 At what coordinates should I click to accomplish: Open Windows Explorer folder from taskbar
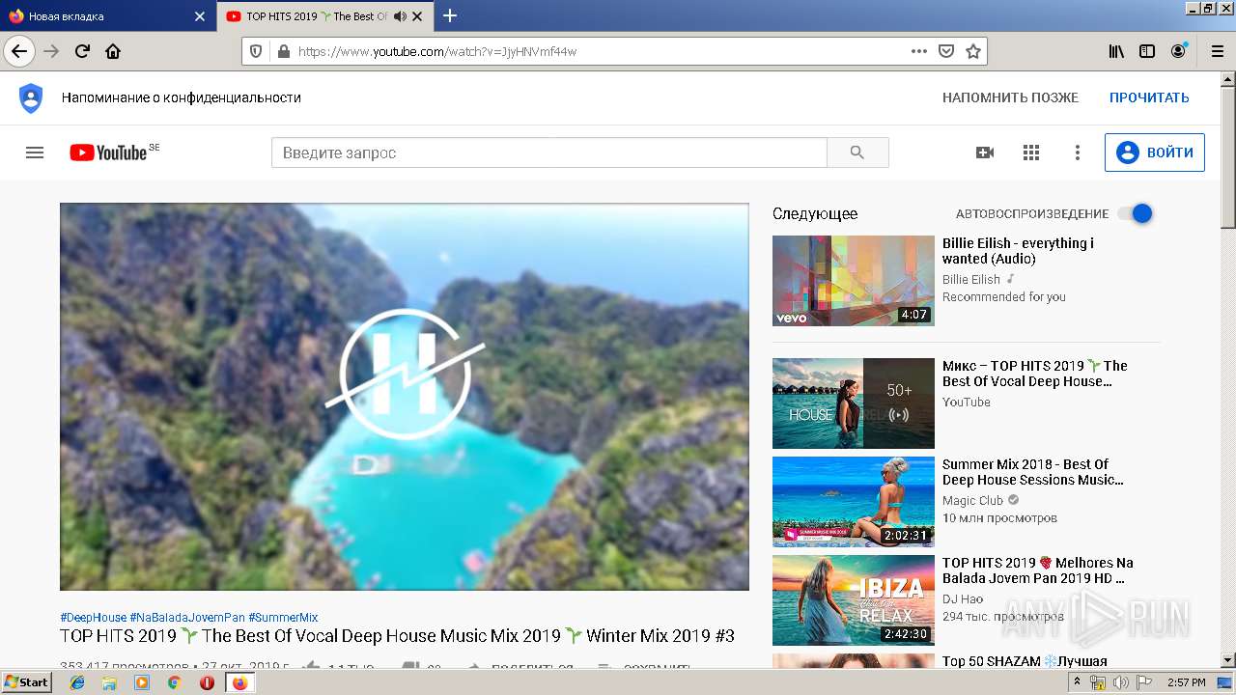[x=109, y=681]
